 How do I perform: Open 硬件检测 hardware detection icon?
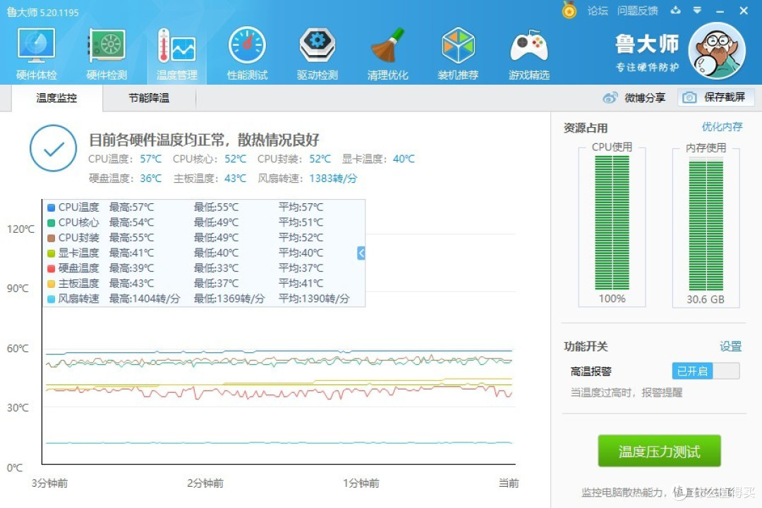[x=107, y=45]
